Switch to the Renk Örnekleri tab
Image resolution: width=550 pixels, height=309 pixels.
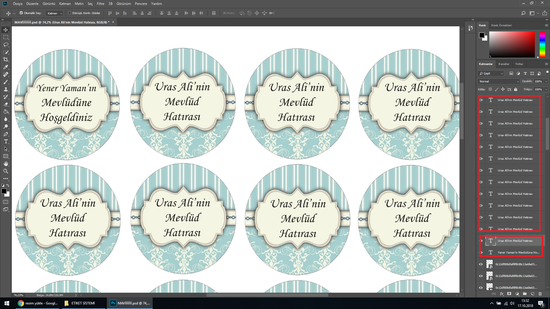click(x=501, y=25)
